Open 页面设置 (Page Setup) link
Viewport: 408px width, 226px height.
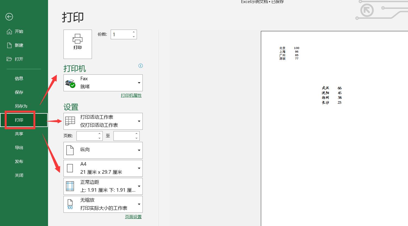point(133,217)
